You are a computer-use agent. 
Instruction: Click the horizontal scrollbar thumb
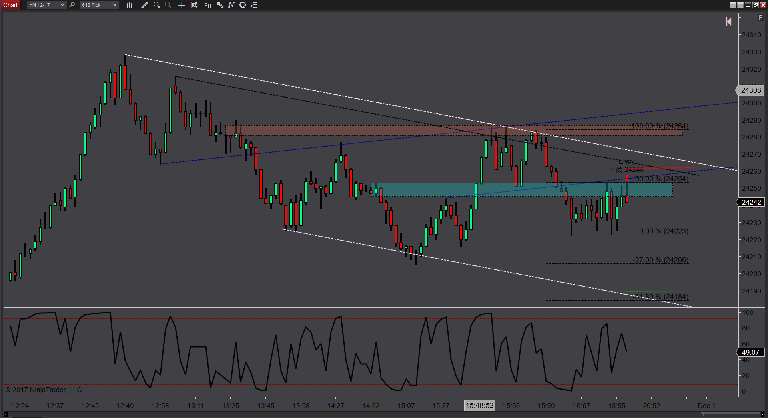730,415
